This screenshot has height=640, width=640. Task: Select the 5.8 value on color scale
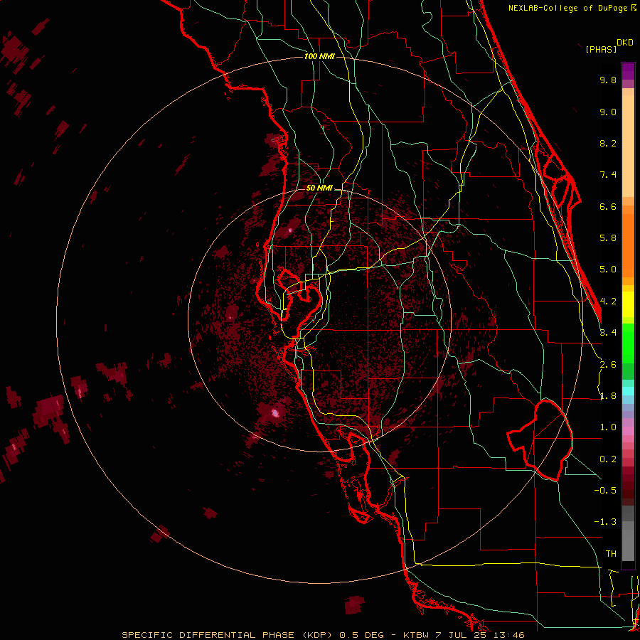[x=608, y=238]
